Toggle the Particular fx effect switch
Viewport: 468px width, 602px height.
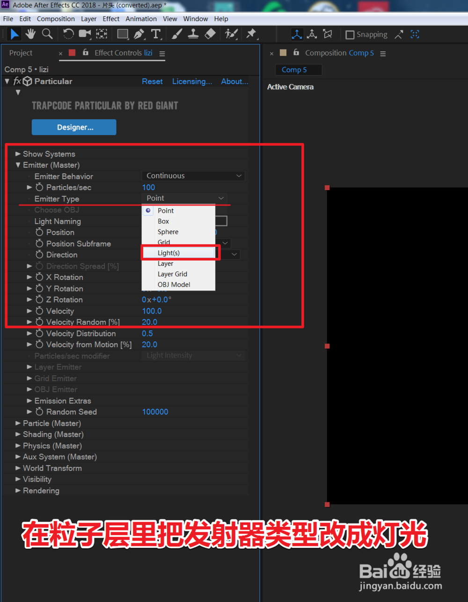(17, 81)
